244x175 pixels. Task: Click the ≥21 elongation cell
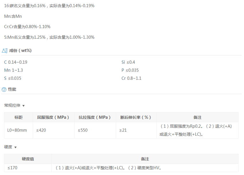pos(123,130)
